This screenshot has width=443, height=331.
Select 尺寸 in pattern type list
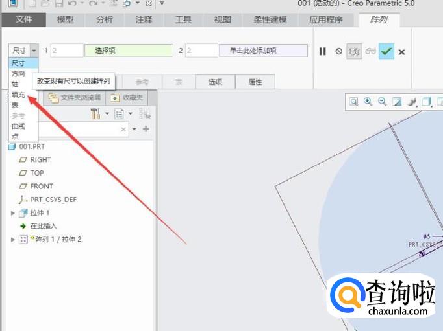click(x=24, y=63)
